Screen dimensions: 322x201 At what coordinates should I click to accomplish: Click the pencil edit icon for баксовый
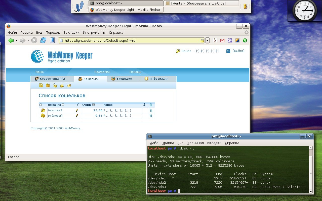click(77, 110)
